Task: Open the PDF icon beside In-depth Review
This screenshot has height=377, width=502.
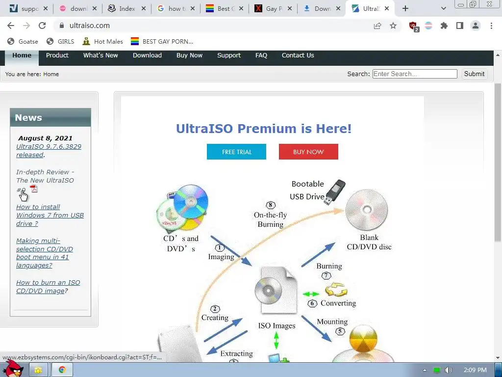Action: [x=34, y=188]
